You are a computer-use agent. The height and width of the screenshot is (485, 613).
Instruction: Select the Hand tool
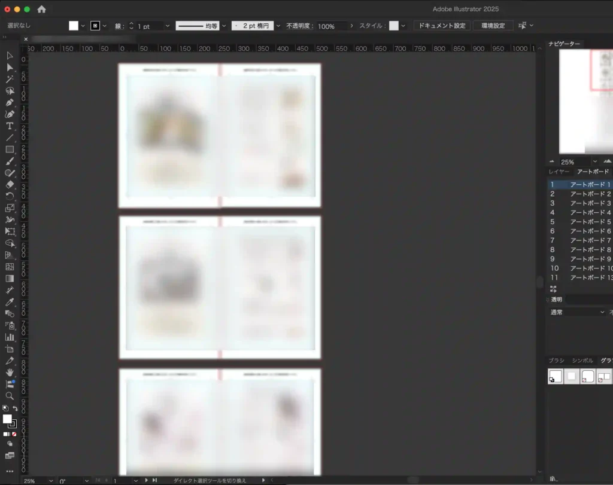[x=10, y=372]
